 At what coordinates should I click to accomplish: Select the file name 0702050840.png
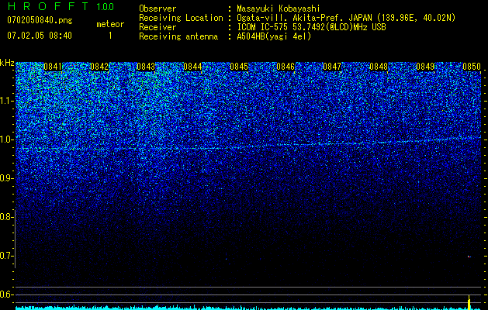point(40,20)
